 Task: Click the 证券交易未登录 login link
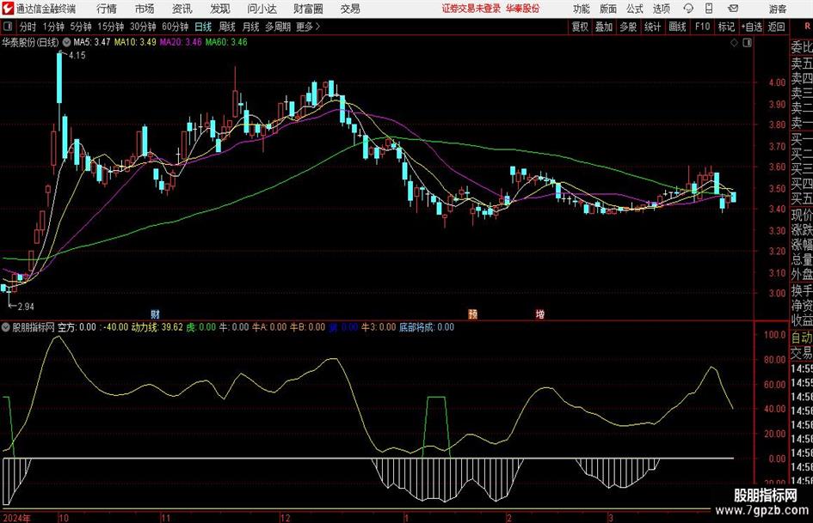[x=471, y=9]
